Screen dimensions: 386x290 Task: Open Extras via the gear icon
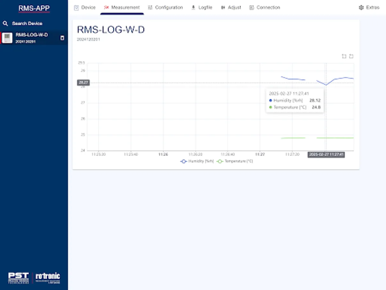(361, 7)
